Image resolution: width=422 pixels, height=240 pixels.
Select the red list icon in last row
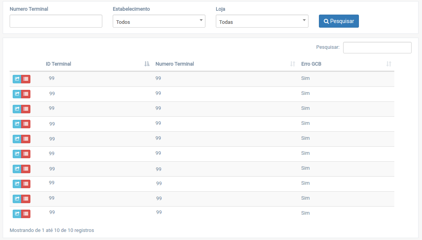click(26, 214)
